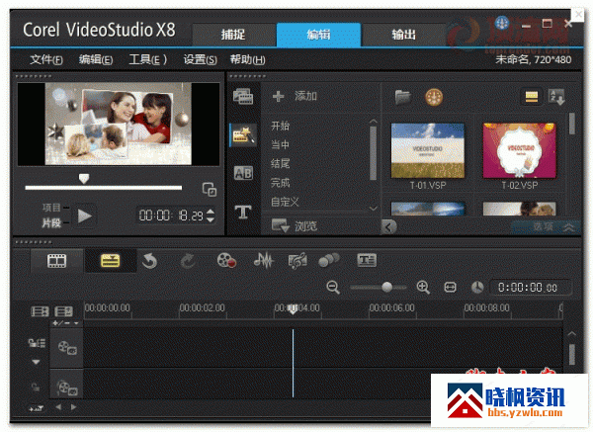This screenshot has height=432, width=593.
Task: Decrease preview timecode with down arrow
Action: click(x=211, y=219)
